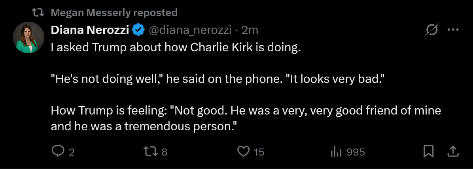Click the like count number 15
Viewport: 473px width, 169px height.
tap(259, 152)
